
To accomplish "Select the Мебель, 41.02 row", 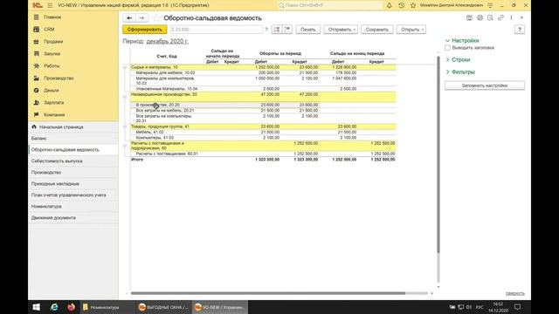I will click(263, 132).
